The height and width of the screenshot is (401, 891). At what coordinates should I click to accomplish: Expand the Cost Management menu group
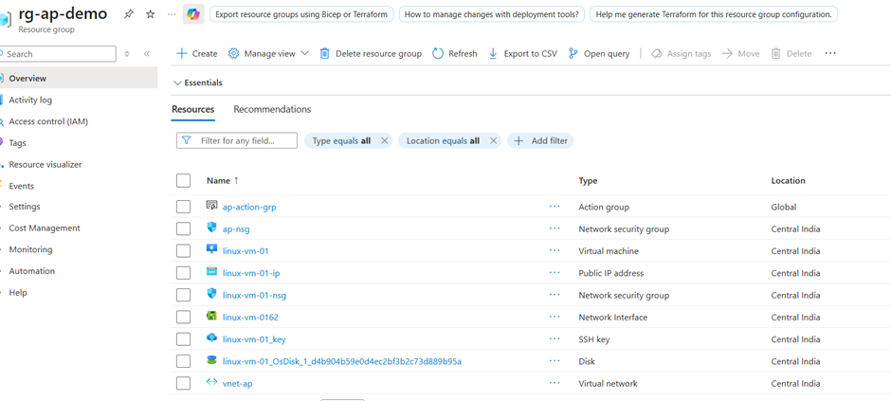(45, 228)
